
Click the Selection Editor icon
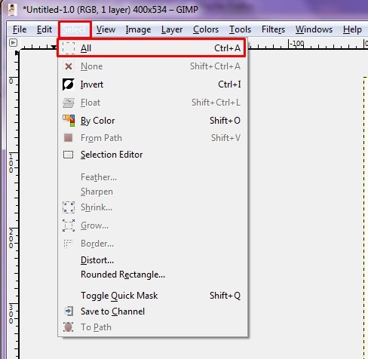click(69, 155)
